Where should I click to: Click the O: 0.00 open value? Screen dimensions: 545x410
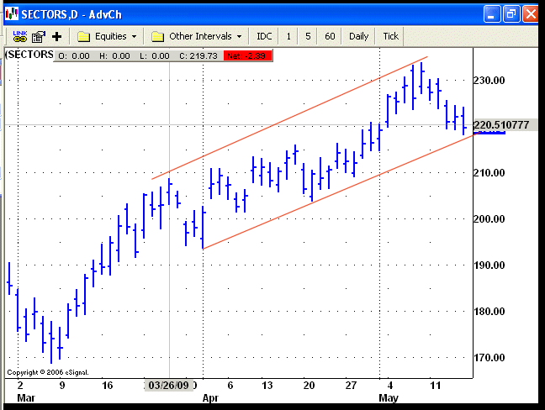pyautogui.click(x=74, y=56)
